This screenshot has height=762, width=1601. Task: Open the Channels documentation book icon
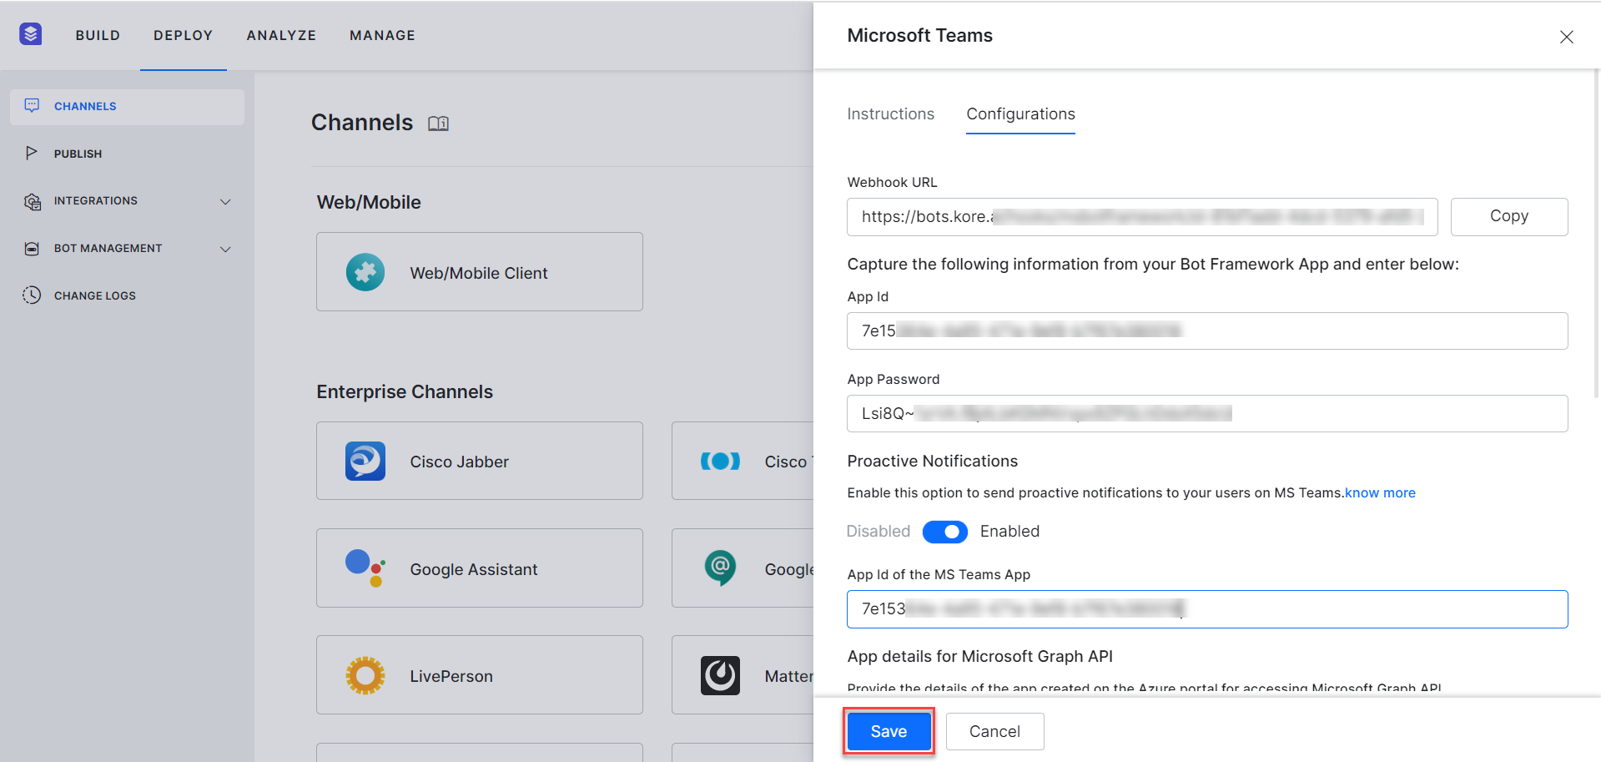click(x=439, y=123)
